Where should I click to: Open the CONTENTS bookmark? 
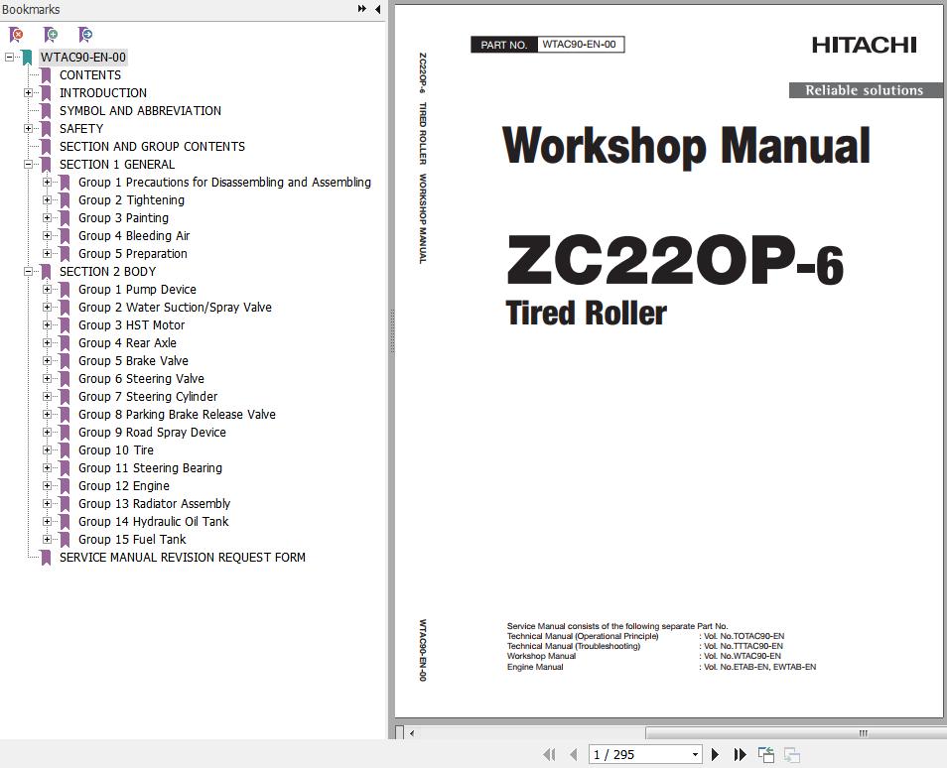pyautogui.click(x=90, y=74)
